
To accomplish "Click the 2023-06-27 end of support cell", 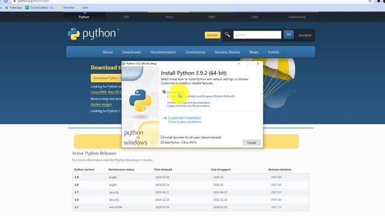I will tap(220, 192).
